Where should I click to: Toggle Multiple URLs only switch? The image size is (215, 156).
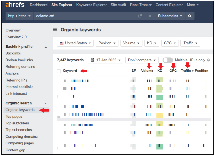click(167, 60)
